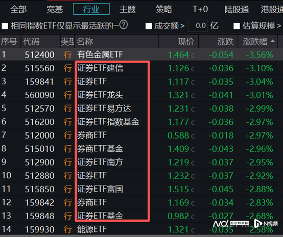This screenshot has height=237, width=283.
Task: Switch to the 主题 tab
Action: click(x=127, y=9)
